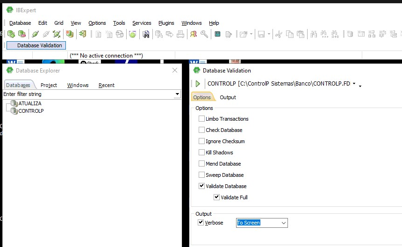Image resolution: width=402 pixels, height=247 pixels.
Task: Click the teal notebook icon
Action: 217,34
